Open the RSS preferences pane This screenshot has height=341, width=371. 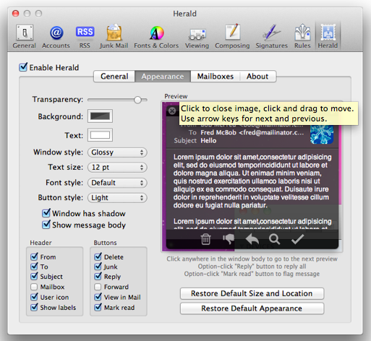pyautogui.click(x=85, y=37)
